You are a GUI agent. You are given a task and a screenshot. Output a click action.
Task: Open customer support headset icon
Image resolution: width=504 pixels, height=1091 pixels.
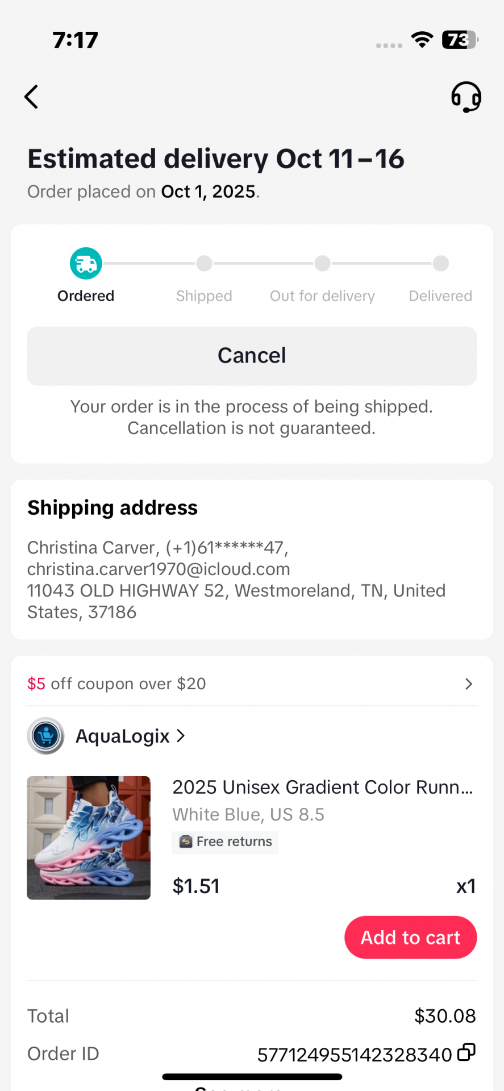pyautogui.click(x=466, y=97)
